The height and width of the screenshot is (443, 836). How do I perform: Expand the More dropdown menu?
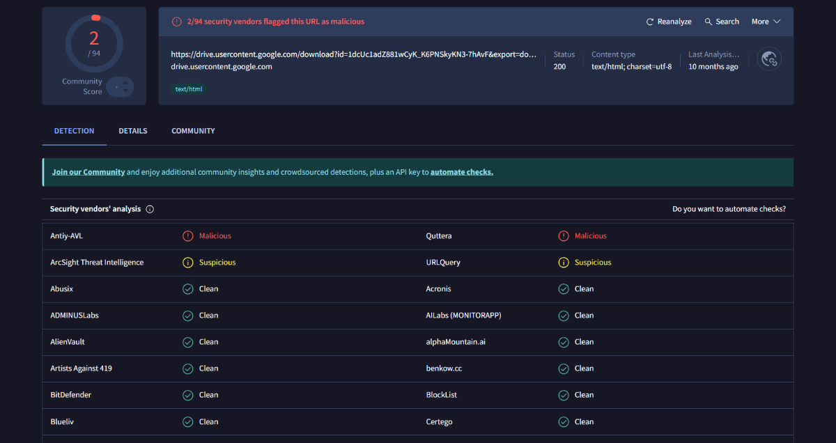(766, 22)
